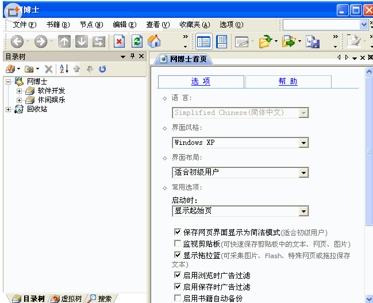Open the 查看(V) menu

click(x=158, y=25)
